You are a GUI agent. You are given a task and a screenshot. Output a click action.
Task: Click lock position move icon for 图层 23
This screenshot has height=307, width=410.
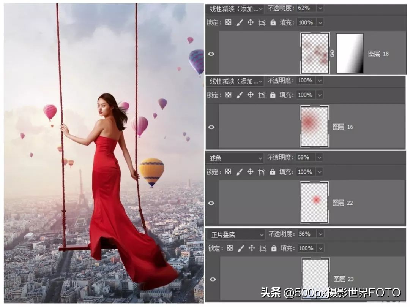pos(252,248)
